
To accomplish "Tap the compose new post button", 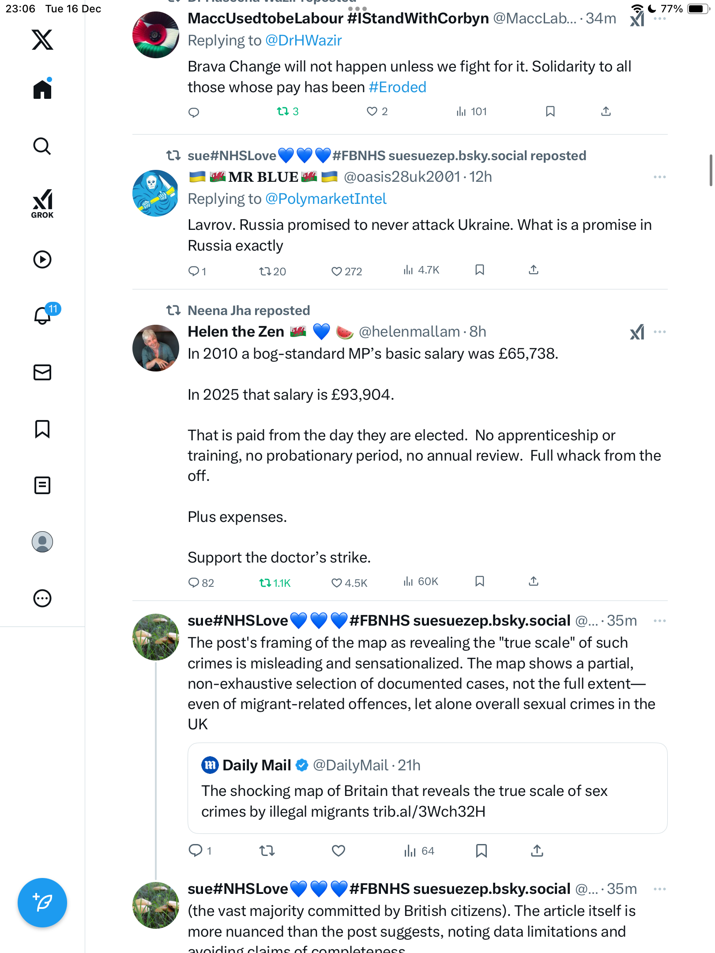I will (42, 903).
